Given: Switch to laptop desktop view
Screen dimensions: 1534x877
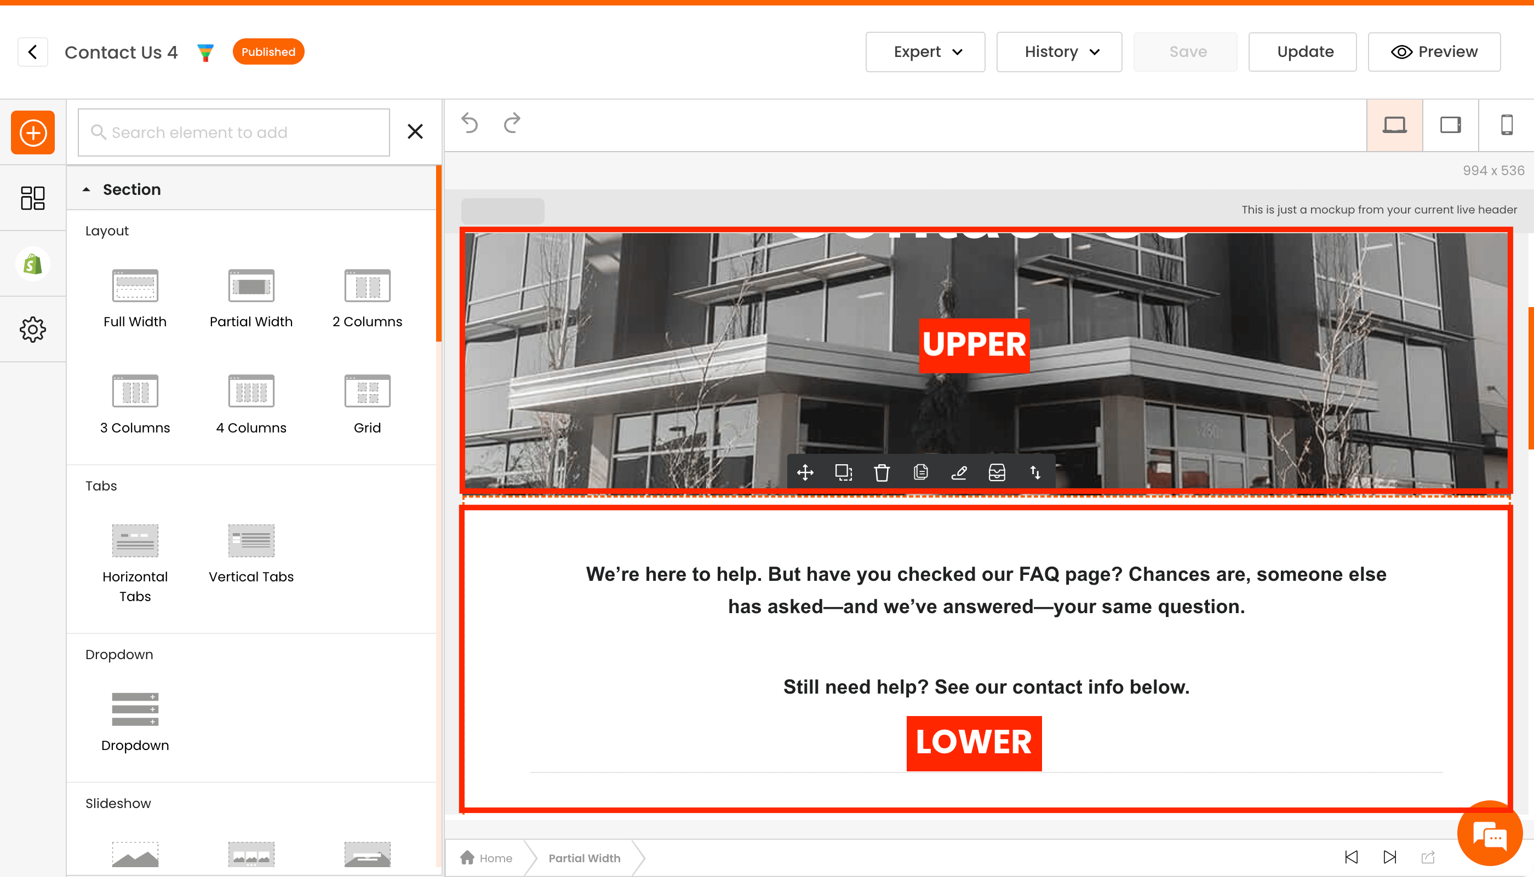Looking at the screenshot, I should [x=1394, y=125].
